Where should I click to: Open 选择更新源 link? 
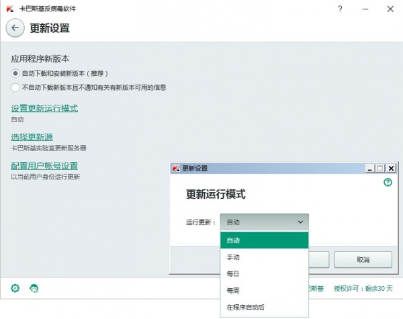pyautogui.click(x=32, y=137)
